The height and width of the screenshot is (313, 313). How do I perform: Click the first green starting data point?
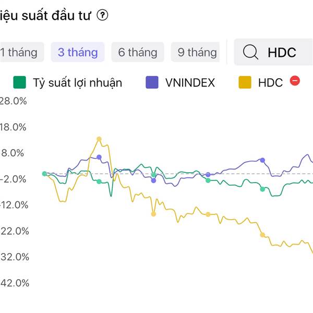click(x=44, y=174)
